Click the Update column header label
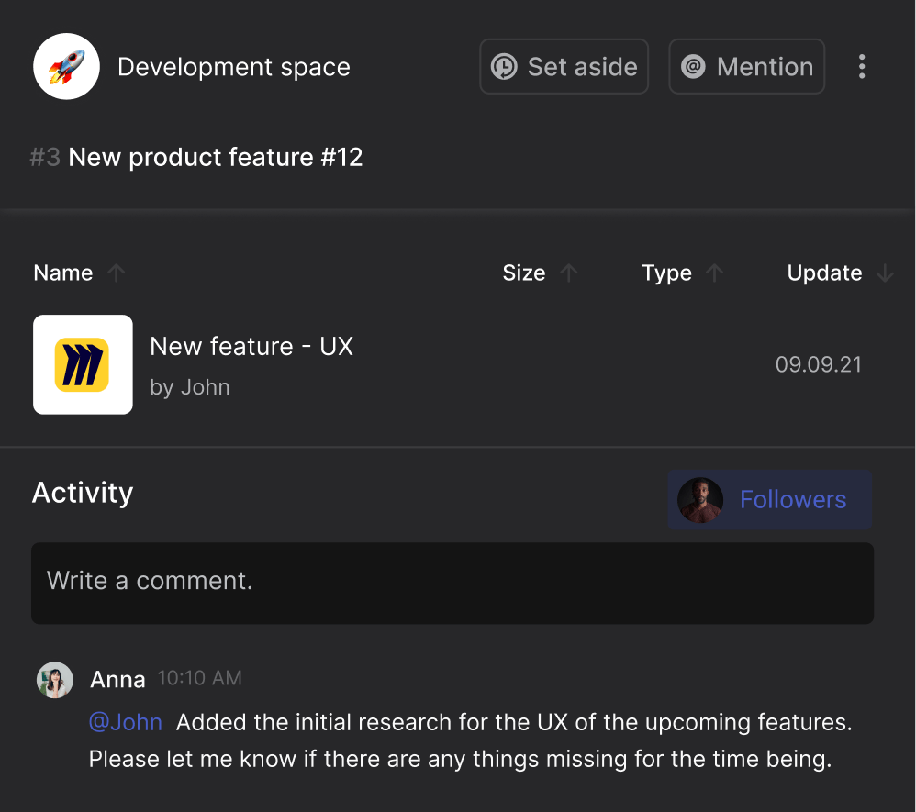 coord(824,273)
